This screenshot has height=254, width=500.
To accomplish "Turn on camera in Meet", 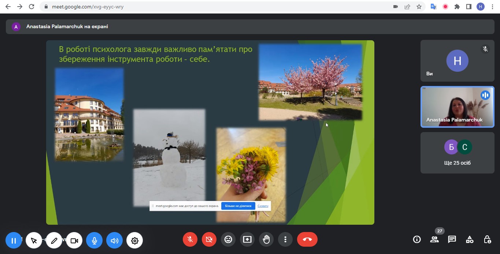I will click(x=209, y=239).
